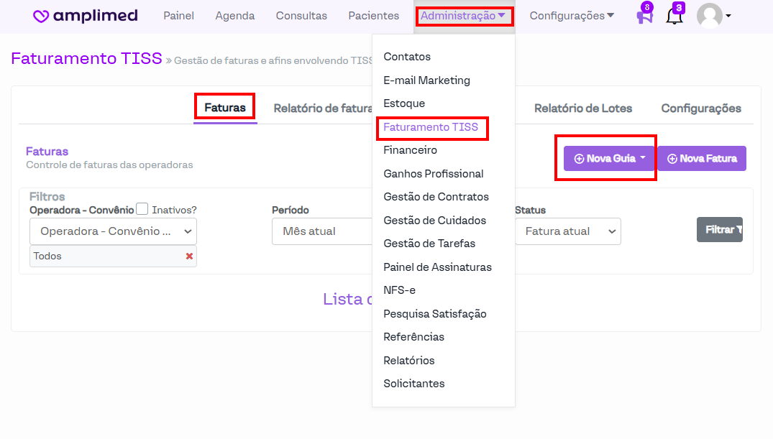
Task: Choose Financeiro in the dropdown menu
Action: click(x=410, y=150)
